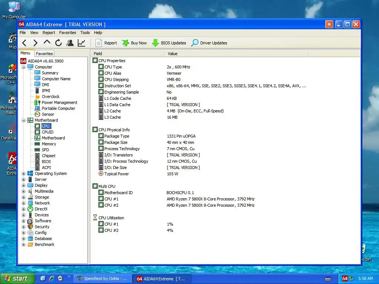Screen dimensions: 379x284
Task: Open the Favorites menu in menu bar
Action: point(67,33)
